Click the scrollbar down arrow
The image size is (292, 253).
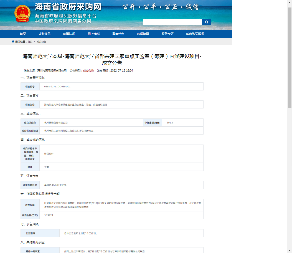pos(290,251)
